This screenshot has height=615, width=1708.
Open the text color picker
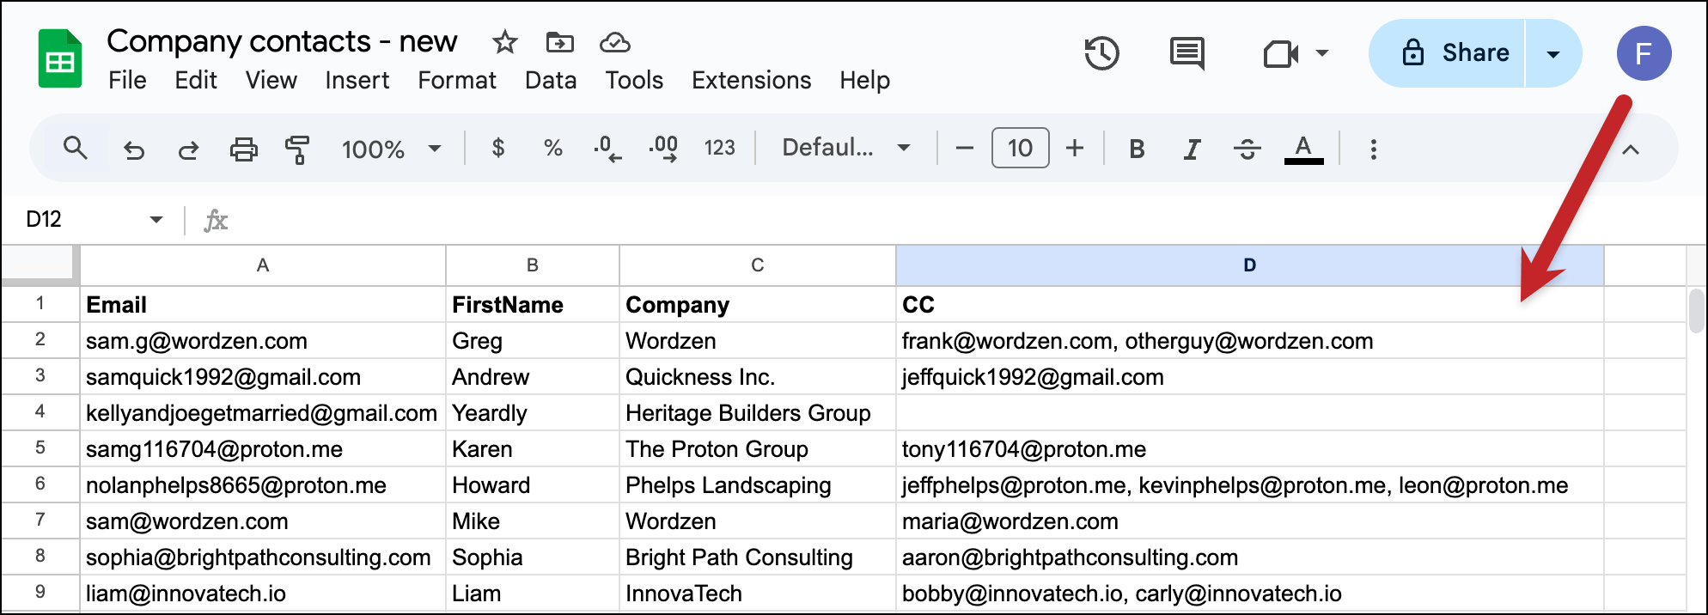point(1303,149)
